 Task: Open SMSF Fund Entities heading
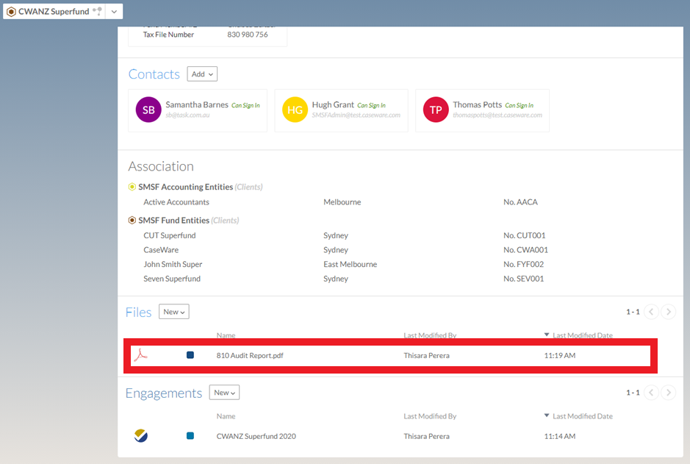point(173,221)
